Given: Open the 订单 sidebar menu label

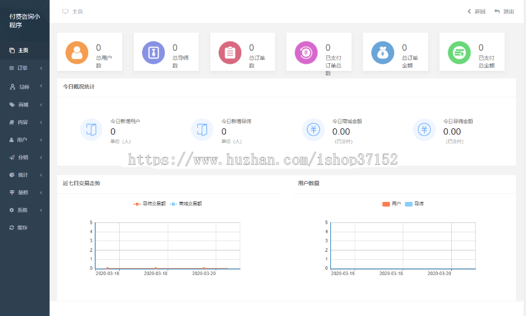Looking at the screenshot, I should pos(22,68).
